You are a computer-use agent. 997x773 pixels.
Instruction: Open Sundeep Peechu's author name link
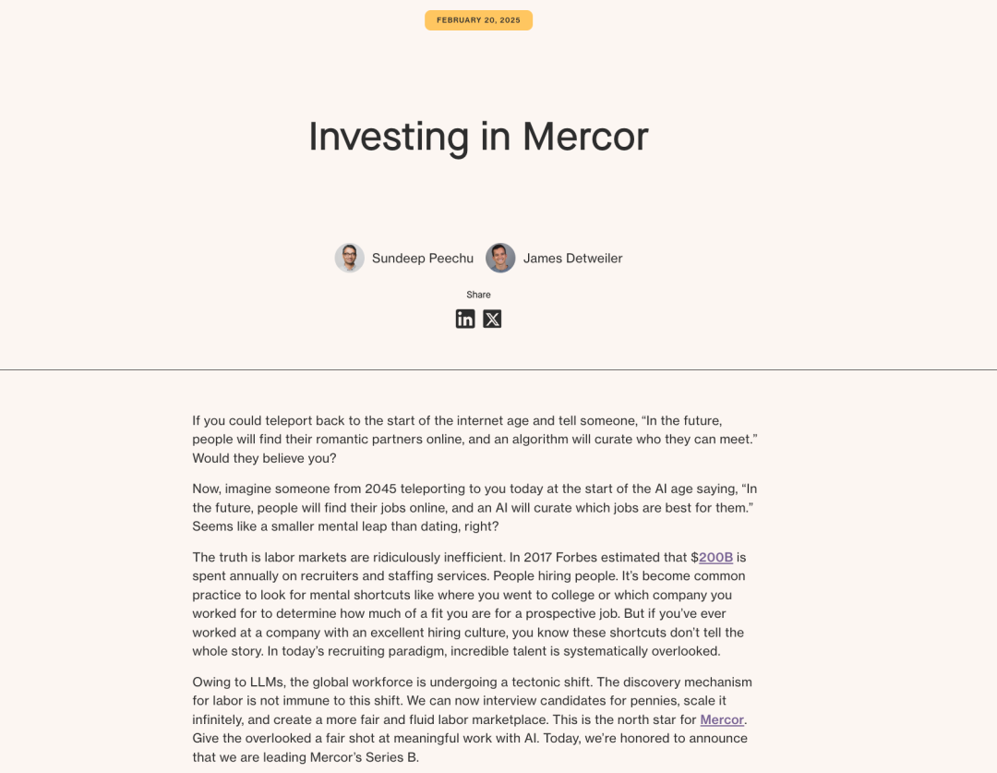[422, 259]
